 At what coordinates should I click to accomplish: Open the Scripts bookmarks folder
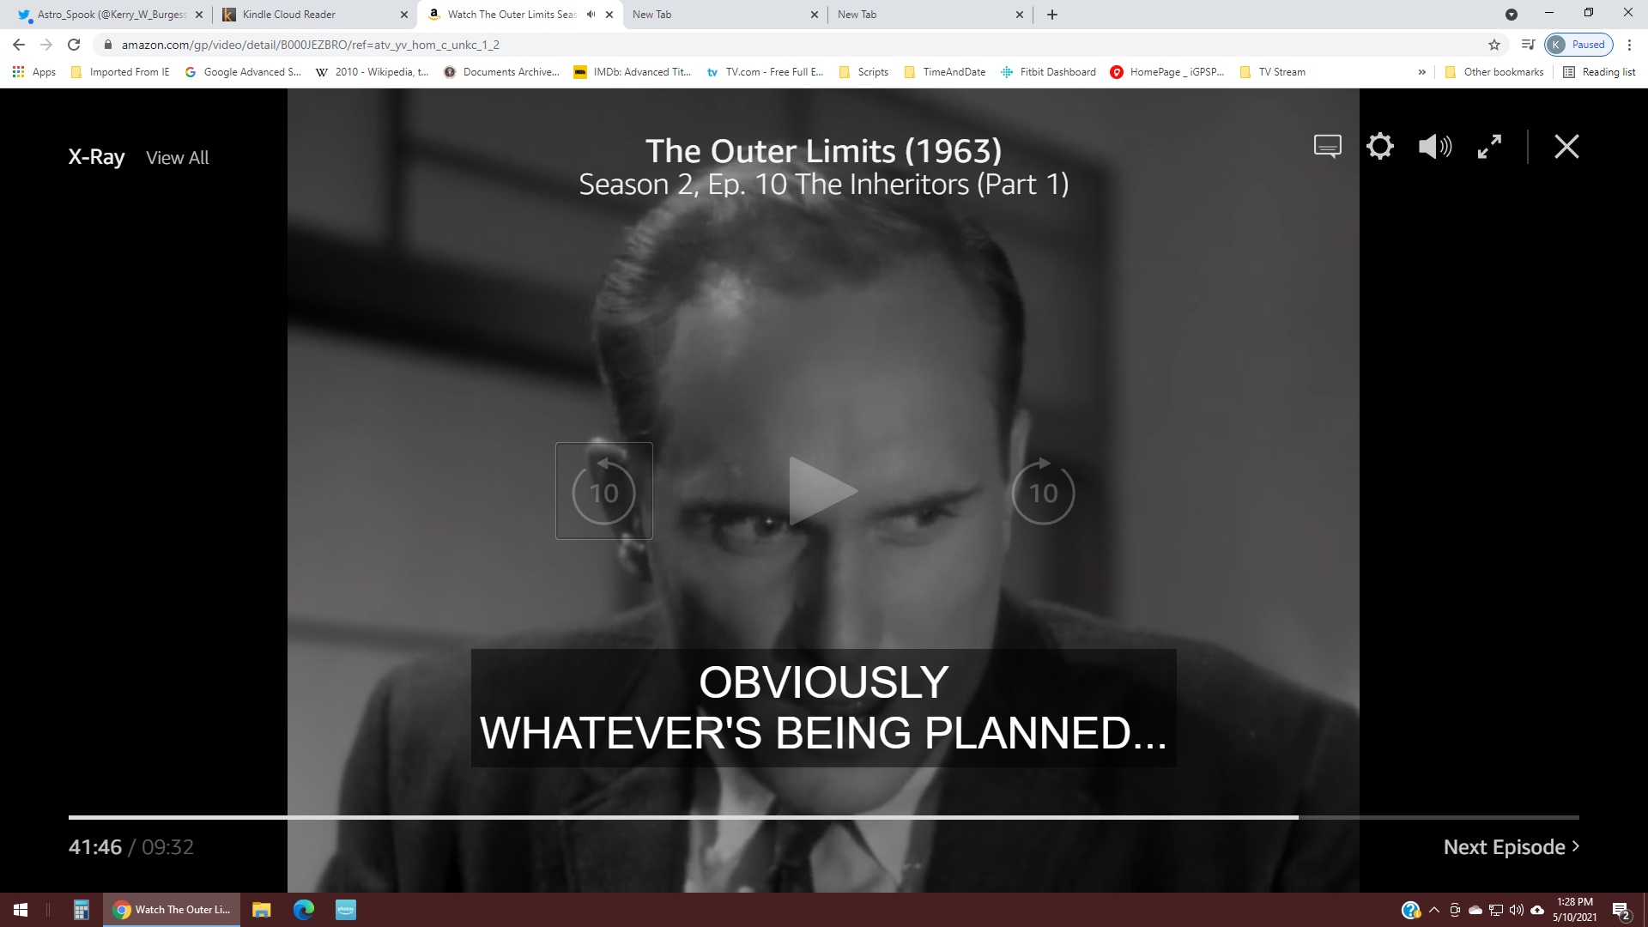point(863,72)
